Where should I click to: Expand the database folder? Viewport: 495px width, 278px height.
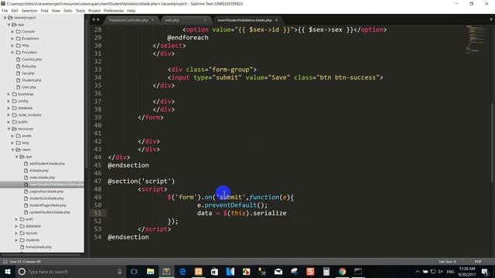point(9,108)
